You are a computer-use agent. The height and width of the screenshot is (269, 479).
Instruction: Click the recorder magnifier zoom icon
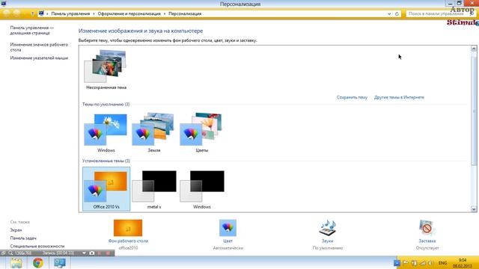point(10,253)
